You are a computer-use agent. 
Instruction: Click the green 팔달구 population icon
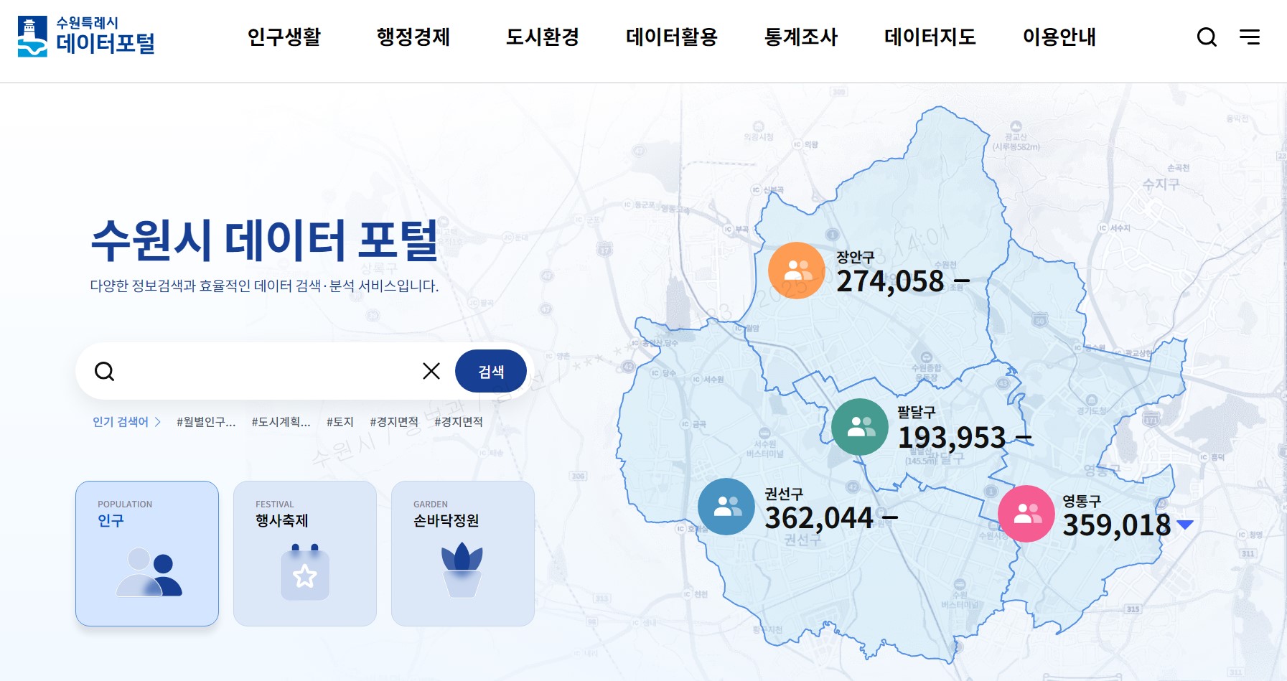pyautogui.click(x=859, y=427)
